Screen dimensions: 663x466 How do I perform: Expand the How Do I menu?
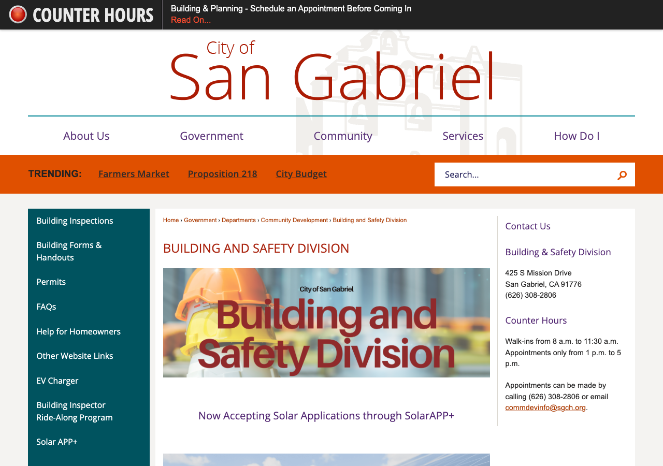click(x=576, y=136)
